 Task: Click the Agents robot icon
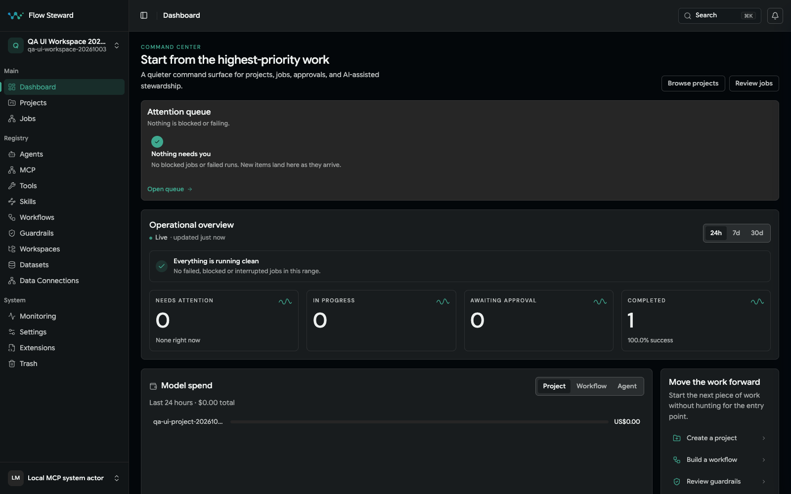12,154
